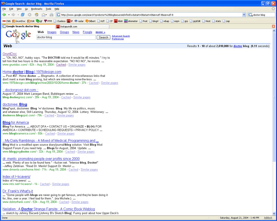Open lgf bookmark in toolbar

(39, 21)
